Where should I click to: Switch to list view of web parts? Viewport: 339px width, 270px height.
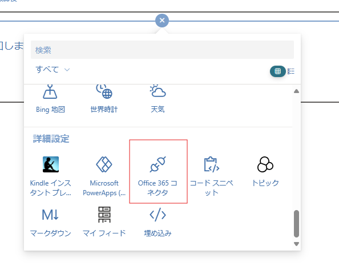click(291, 71)
